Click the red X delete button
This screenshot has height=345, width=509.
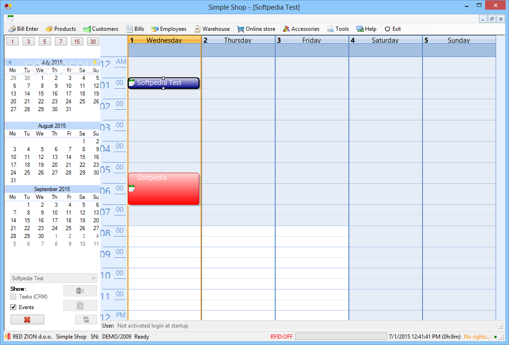[x=27, y=319]
